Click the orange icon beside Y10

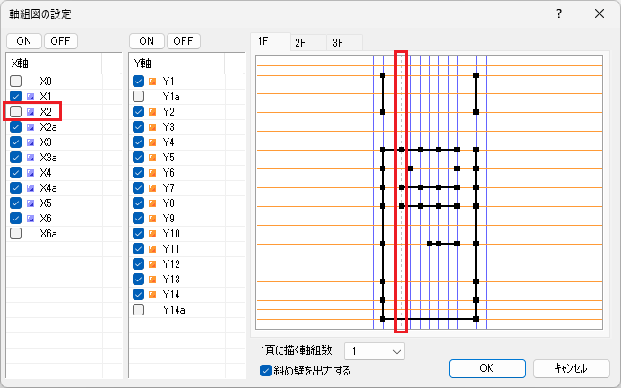point(152,234)
